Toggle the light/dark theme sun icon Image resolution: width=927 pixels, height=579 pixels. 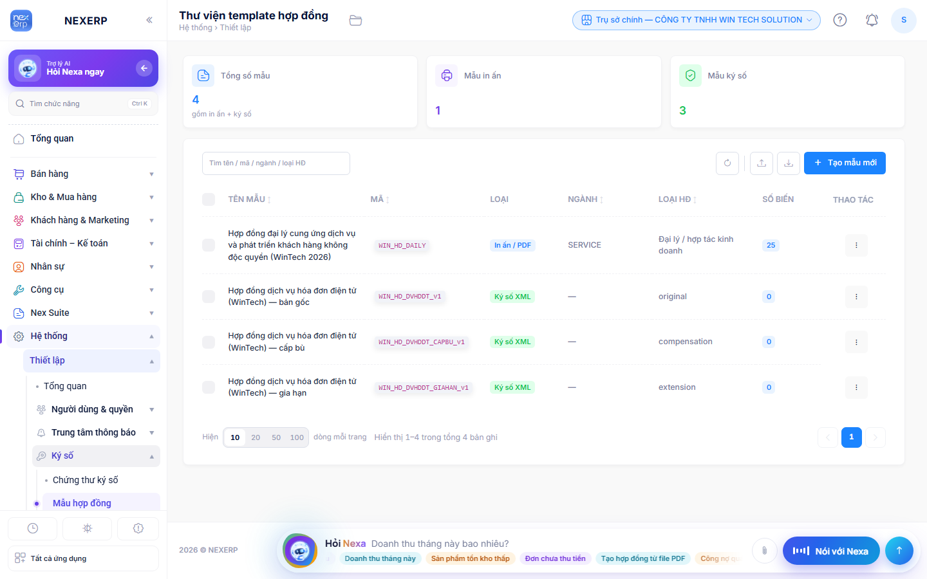pyautogui.click(x=88, y=528)
